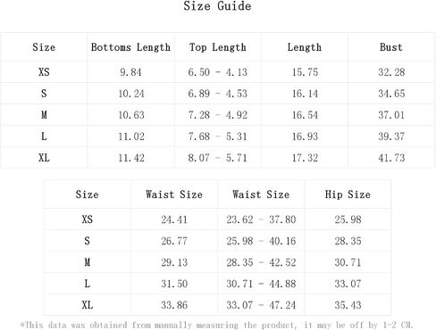436x330 pixels.
Task: Select the Top Length column header
Action: 218,47
